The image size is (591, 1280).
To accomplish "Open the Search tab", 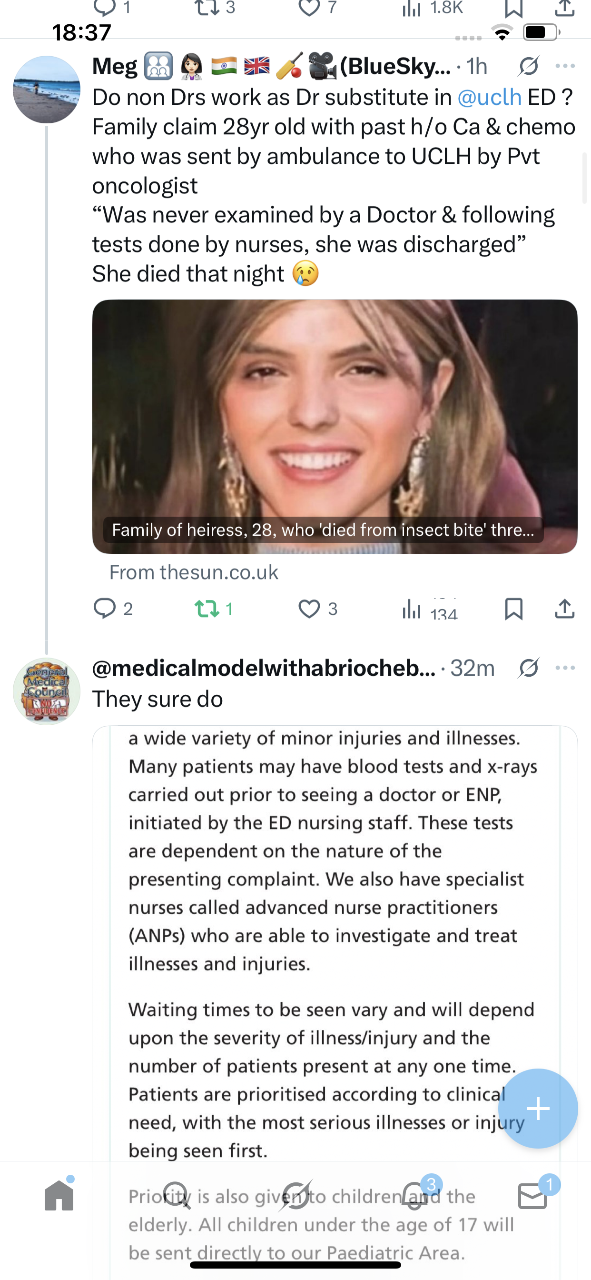I will [x=177, y=1196].
